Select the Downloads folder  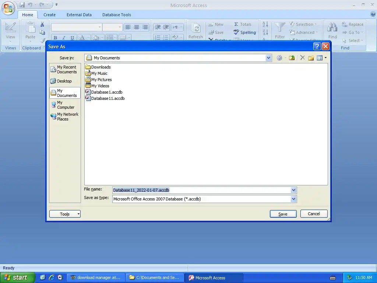coord(98,67)
